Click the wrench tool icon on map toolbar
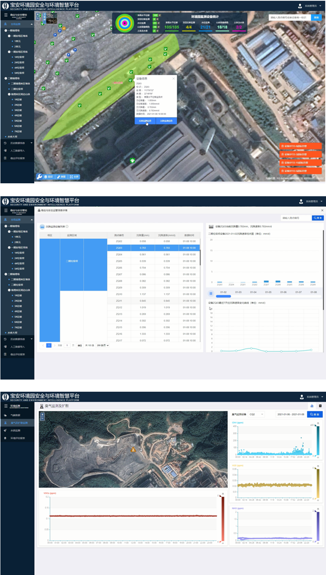326x575 pixels. [x=39, y=176]
